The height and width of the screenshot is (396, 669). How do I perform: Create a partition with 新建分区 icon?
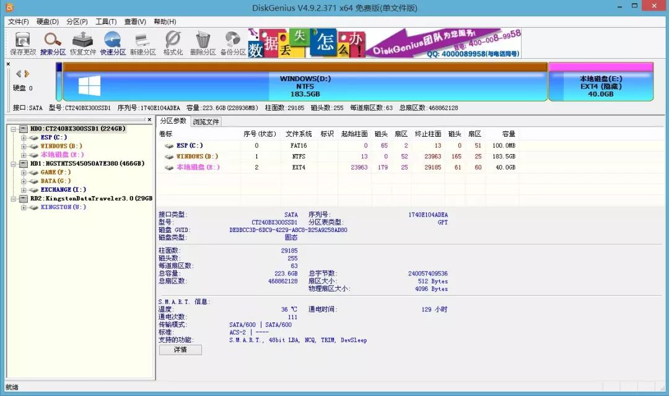click(x=142, y=43)
